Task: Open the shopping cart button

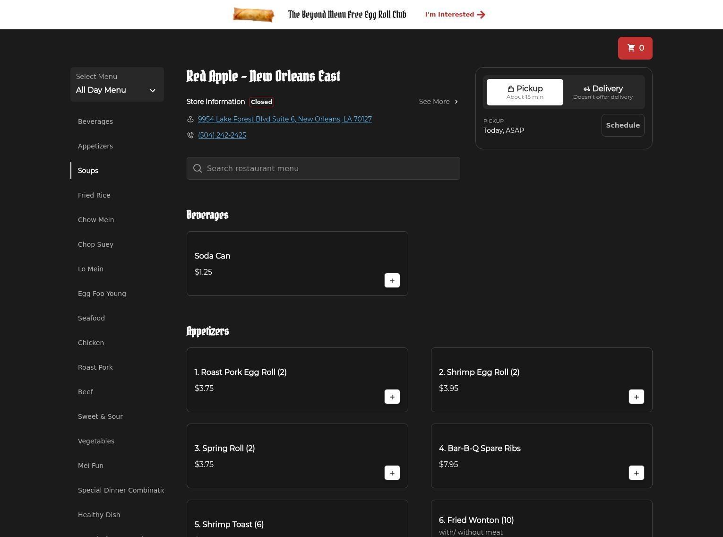Action: tap(635, 48)
